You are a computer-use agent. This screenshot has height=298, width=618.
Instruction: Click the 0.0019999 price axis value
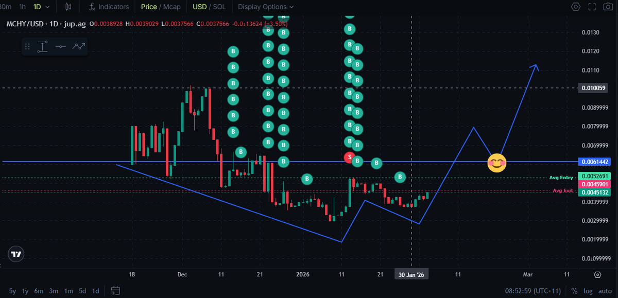tap(594, 239)
